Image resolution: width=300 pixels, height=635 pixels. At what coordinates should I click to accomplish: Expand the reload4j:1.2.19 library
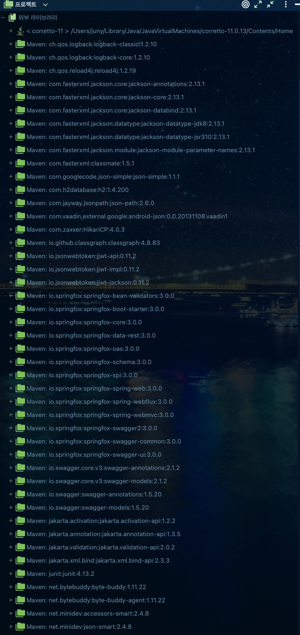coord(11,70)
